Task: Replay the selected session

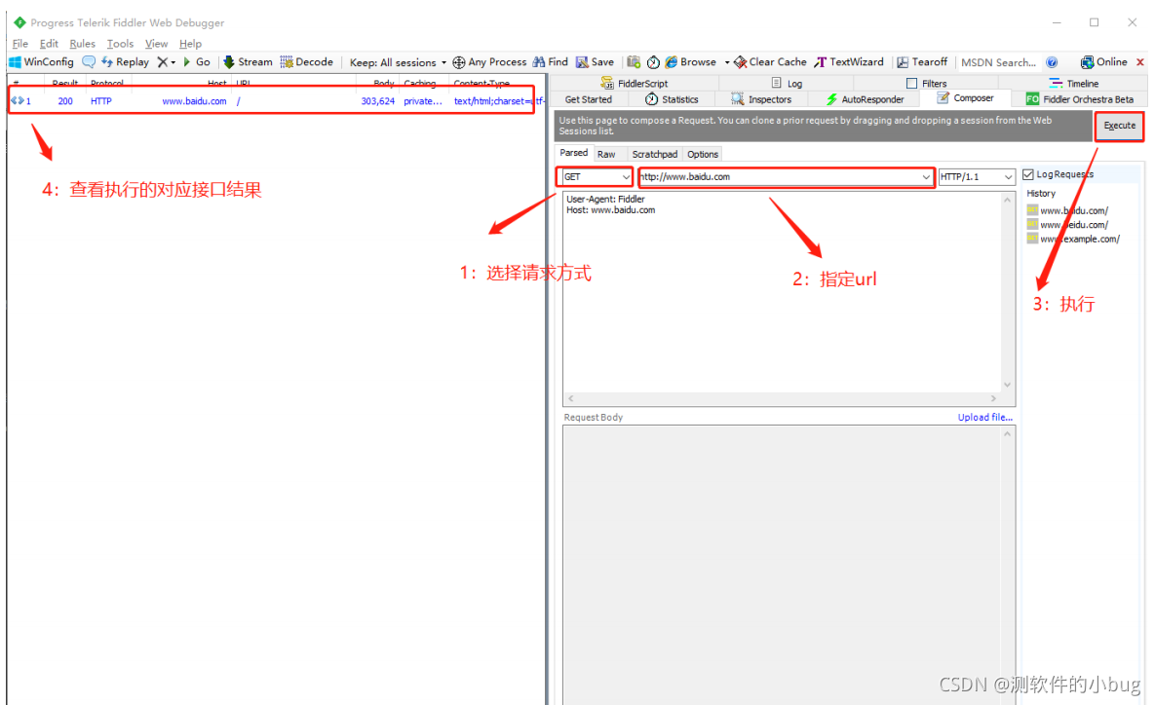Action: (x=125, y=61)
